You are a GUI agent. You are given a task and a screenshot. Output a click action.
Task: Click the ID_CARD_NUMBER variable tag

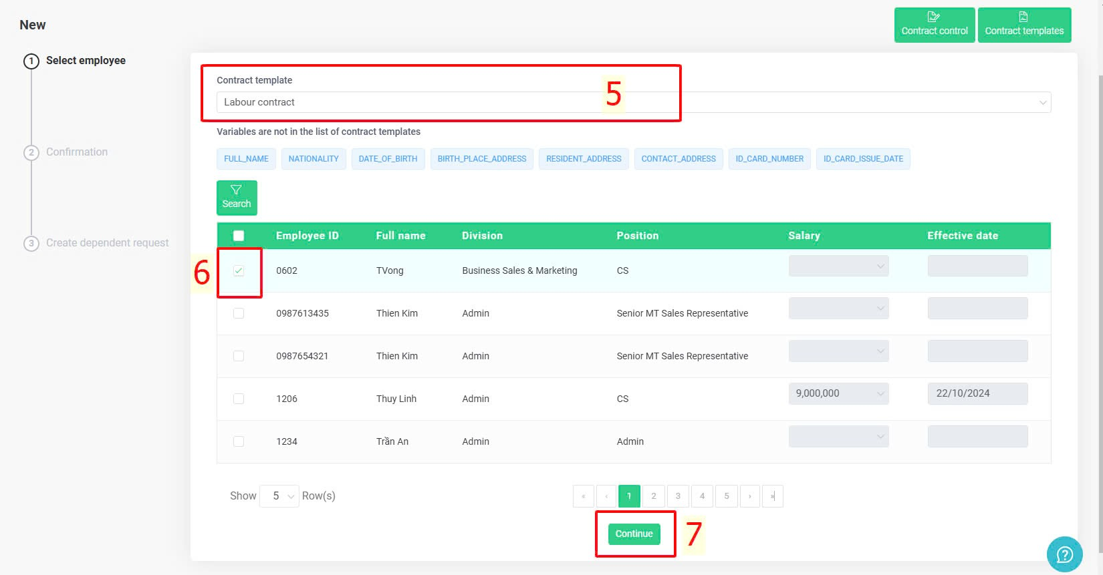(769, 159)
